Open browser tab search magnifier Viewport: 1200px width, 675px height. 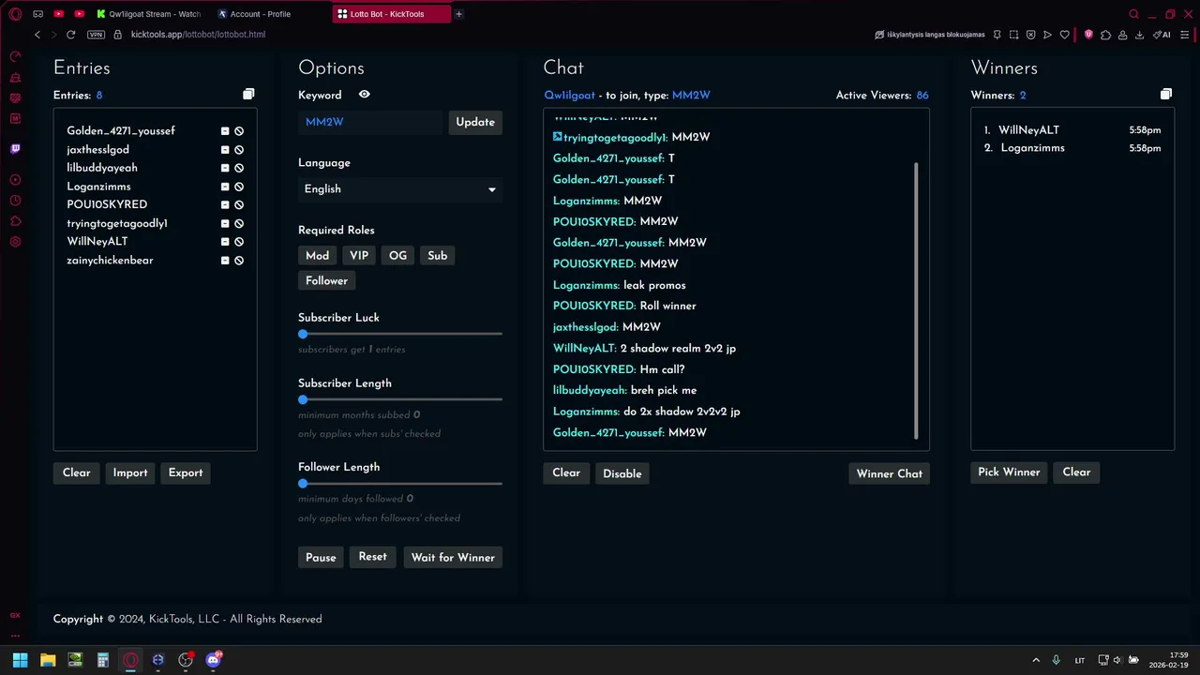(1133, 14)
